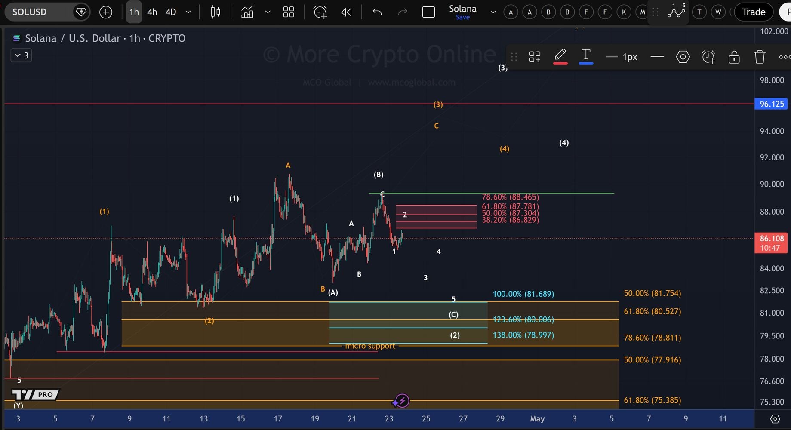Click the Trade button

(x=754, y=12)
